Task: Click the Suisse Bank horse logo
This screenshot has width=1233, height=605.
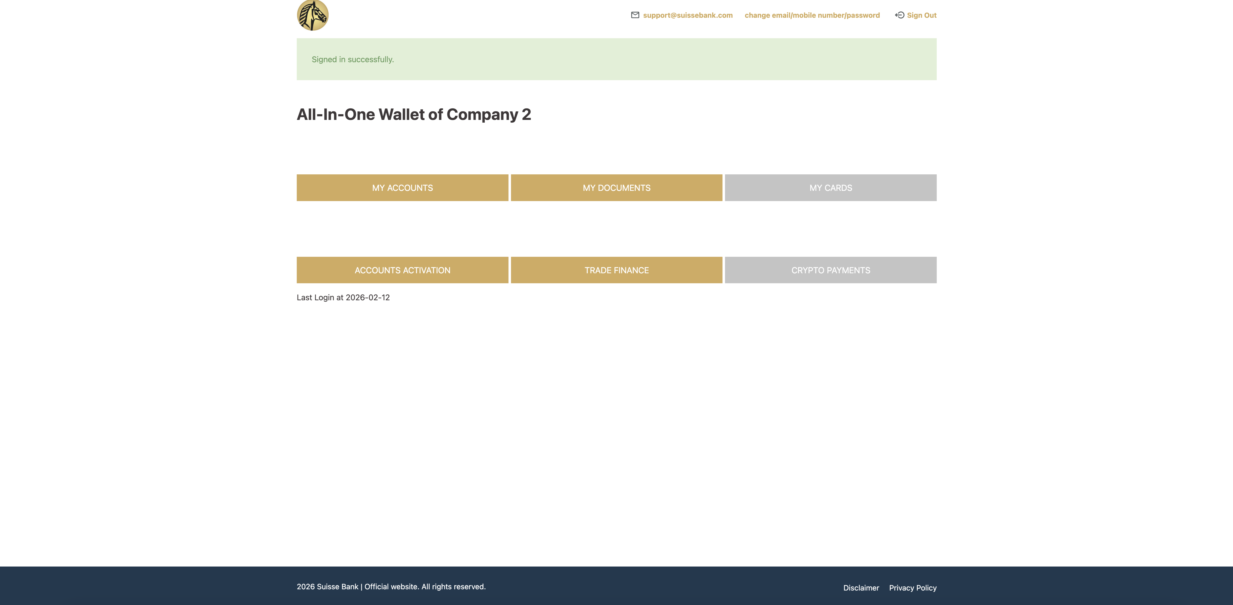Action: pyautogui.click(x=312, y=15)
